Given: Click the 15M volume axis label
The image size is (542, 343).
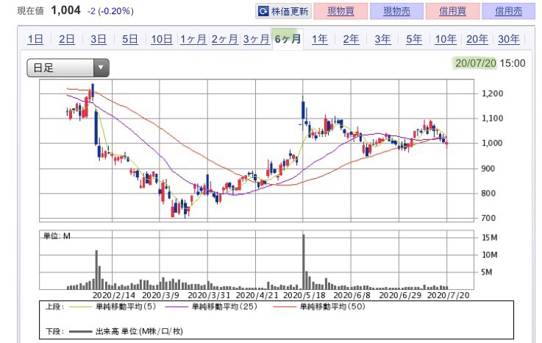Looking at the screenshot, I should 490,238.
